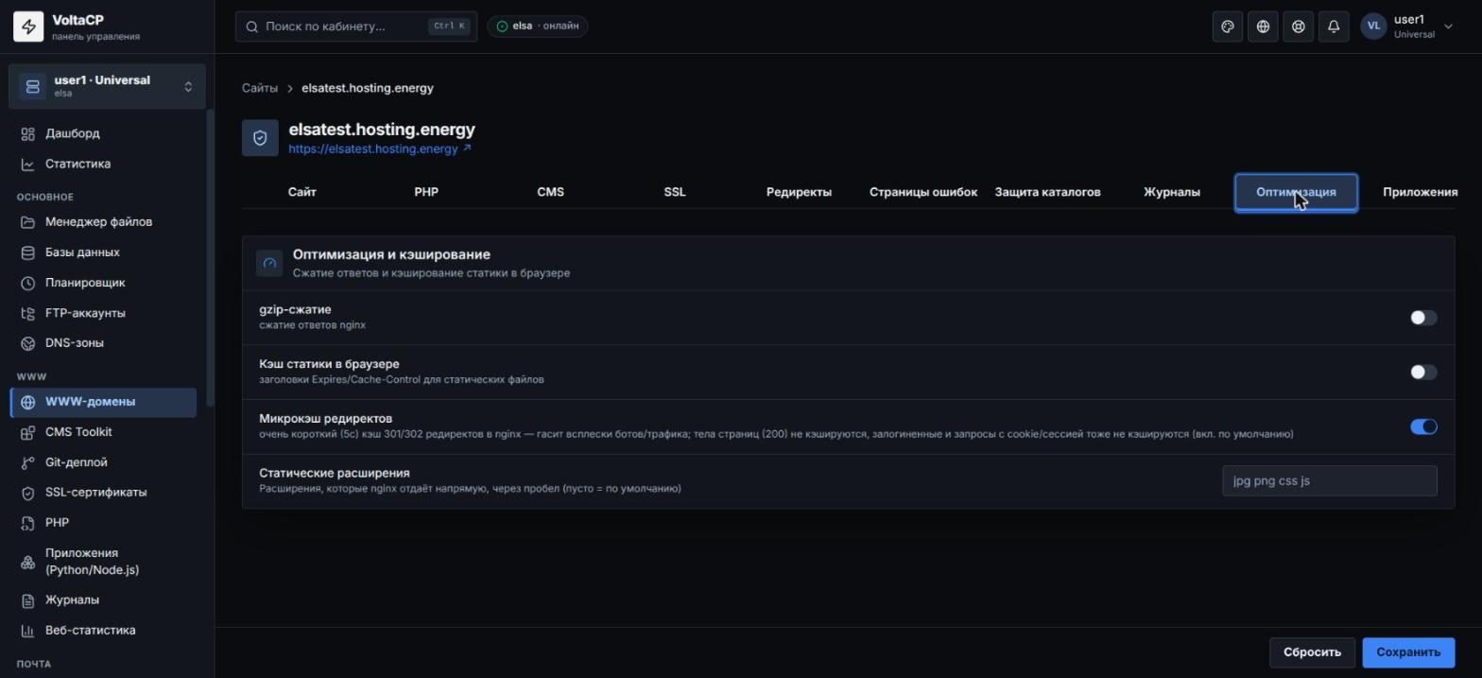Click the Дашборд sidebar icon
The image size is (1482, 678).
(x=28, y=134)
